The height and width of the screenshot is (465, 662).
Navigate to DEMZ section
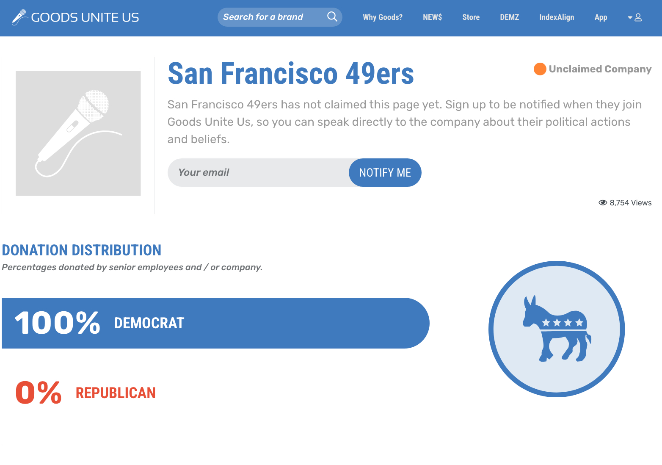pos(509,17)
